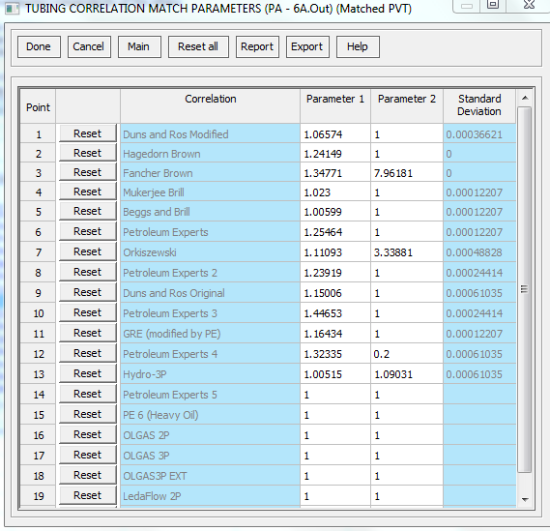Open the Report button

point(257,46)
